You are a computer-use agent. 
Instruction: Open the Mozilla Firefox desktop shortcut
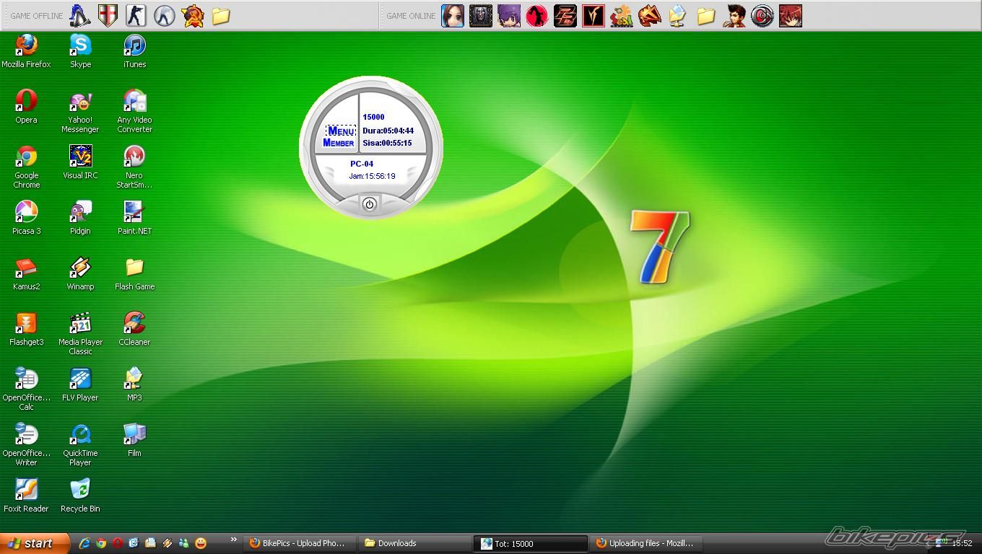(x=26, y=46)
